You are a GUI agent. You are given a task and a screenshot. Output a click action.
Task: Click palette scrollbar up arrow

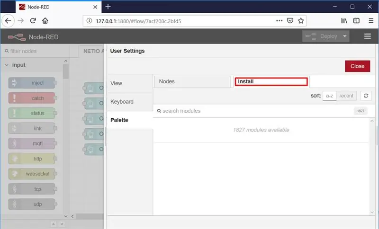click(66, 61)
